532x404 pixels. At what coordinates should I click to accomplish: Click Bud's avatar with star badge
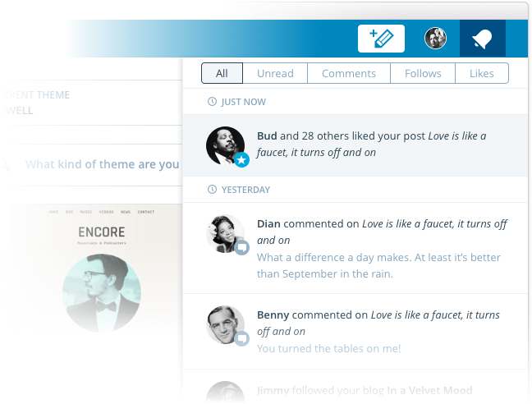click(x=225, y=146)
